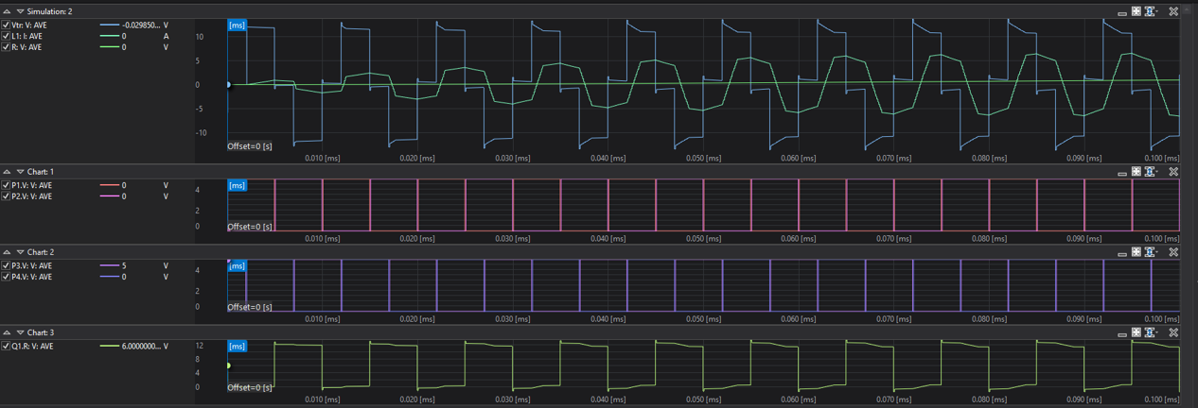This screenshot has width=1198, height=408.
Task: Select the [ms] unit label in Chart: 2
Action: tap(238, 266)
